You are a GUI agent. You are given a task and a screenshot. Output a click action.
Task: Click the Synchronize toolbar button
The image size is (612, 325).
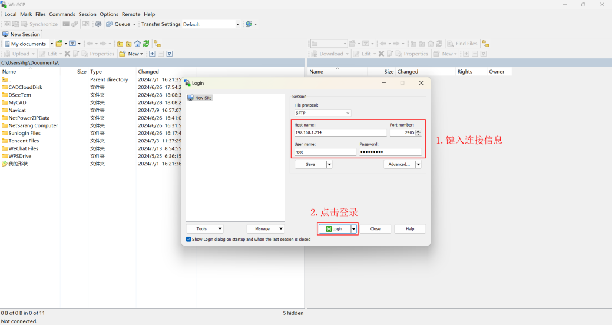(x=39, y=24)
